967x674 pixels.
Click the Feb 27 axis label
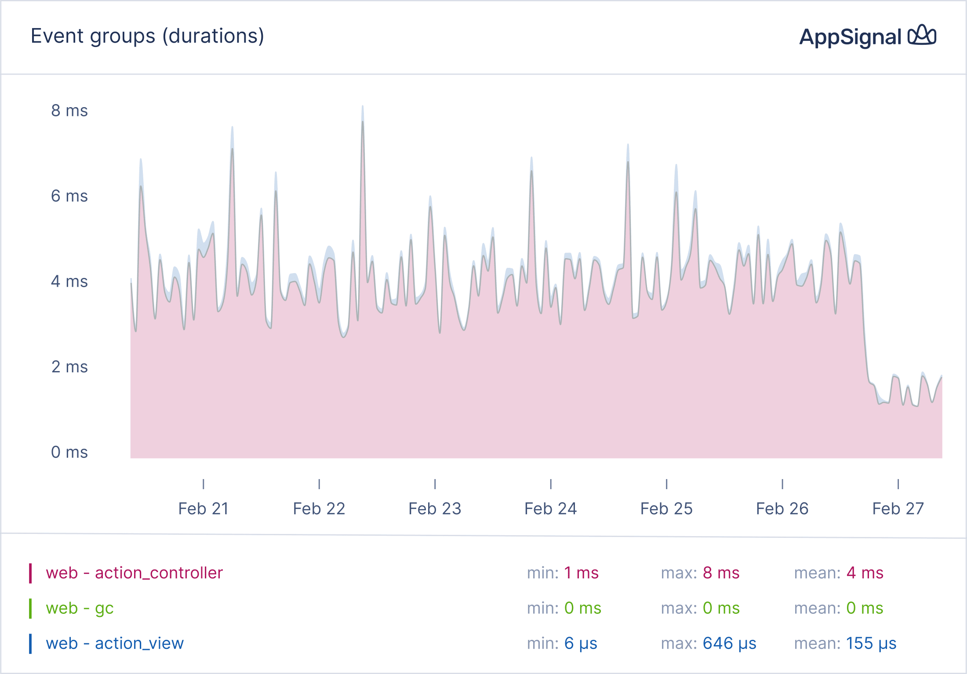(898, 508)
